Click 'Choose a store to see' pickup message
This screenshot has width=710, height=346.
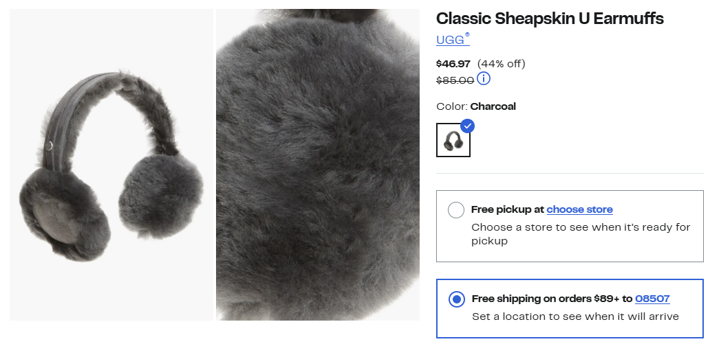[580, 227]
